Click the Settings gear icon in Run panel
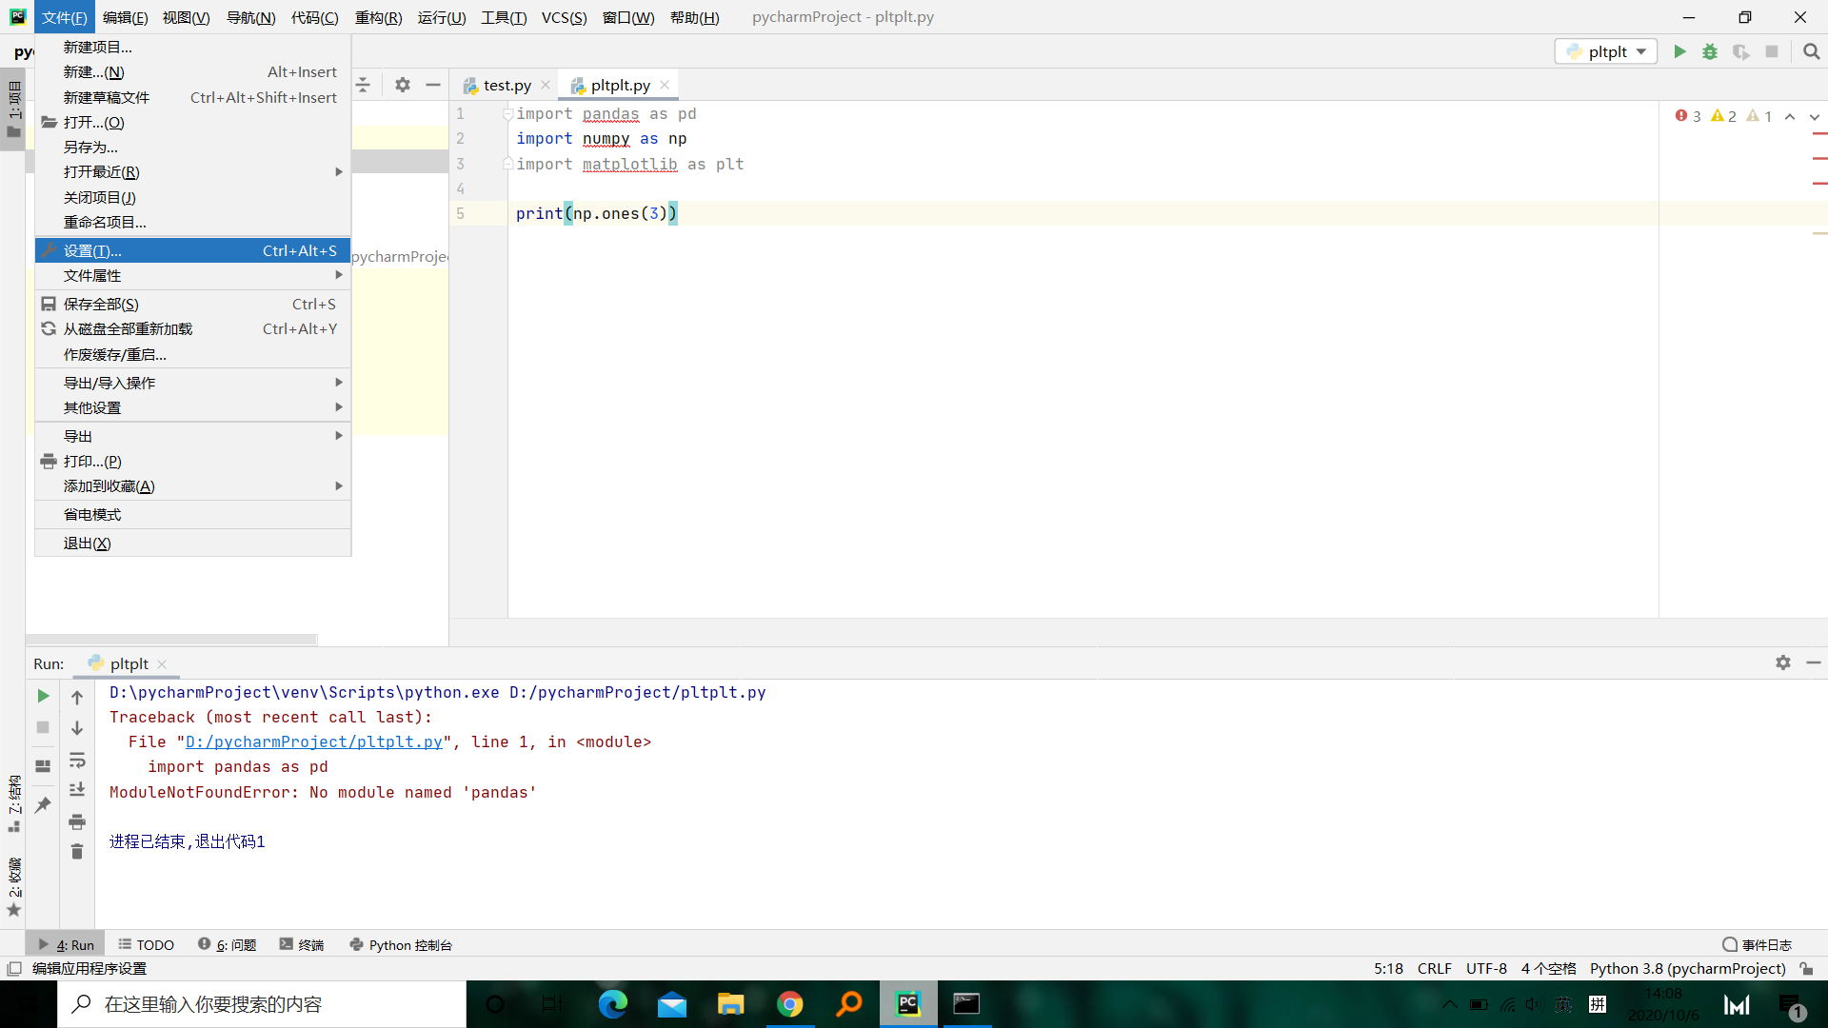The image size is (1828, 1028). (x=1783, y=662)
